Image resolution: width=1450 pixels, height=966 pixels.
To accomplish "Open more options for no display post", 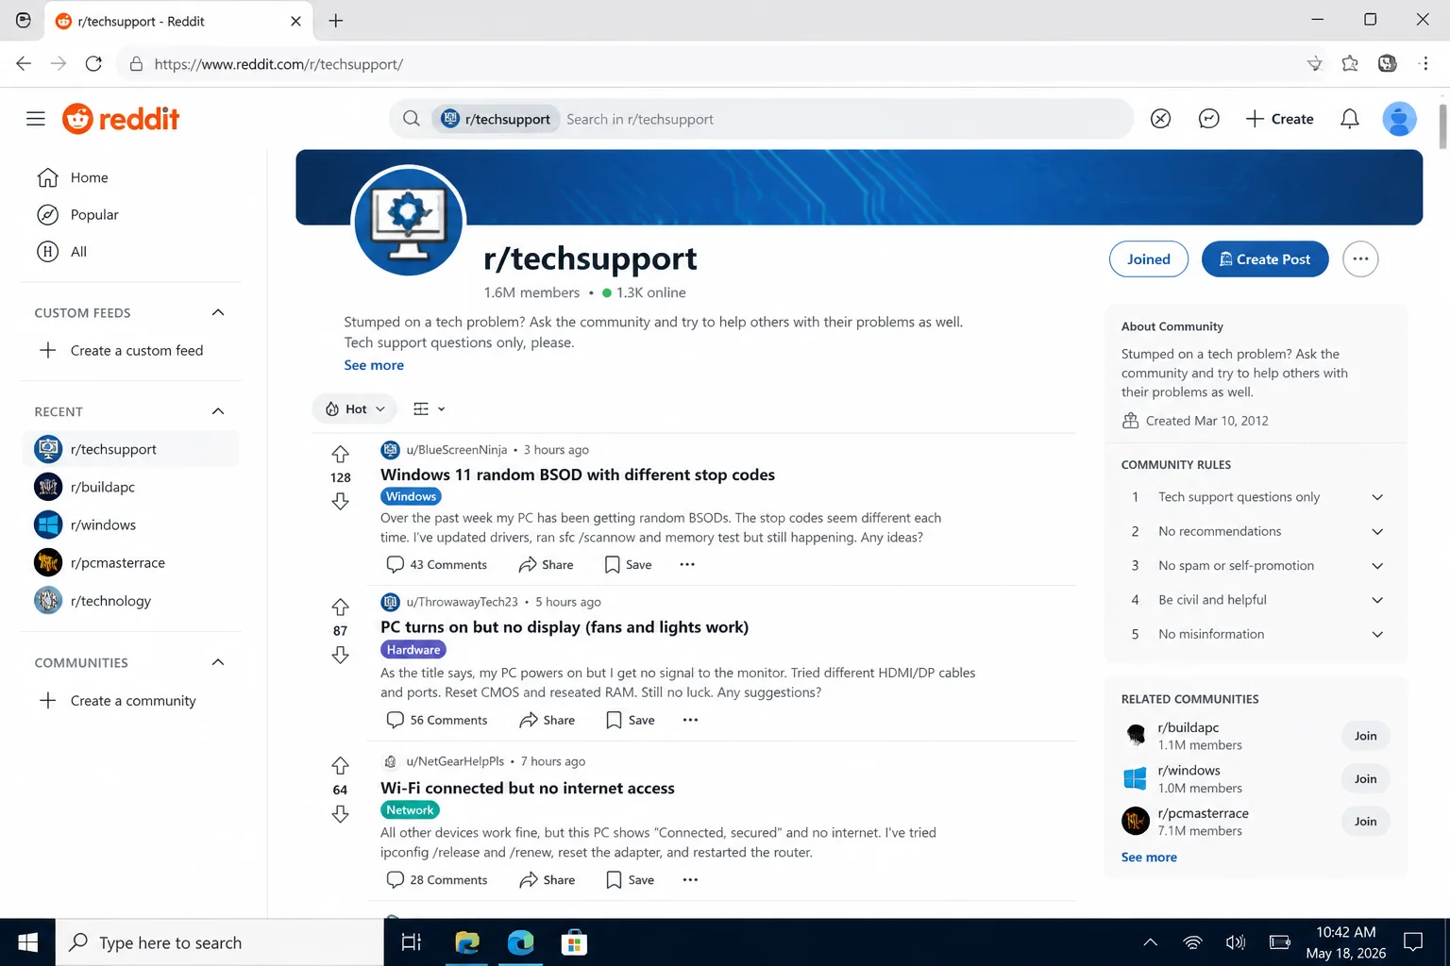I will pyautogui.click(x=690, y=720).
